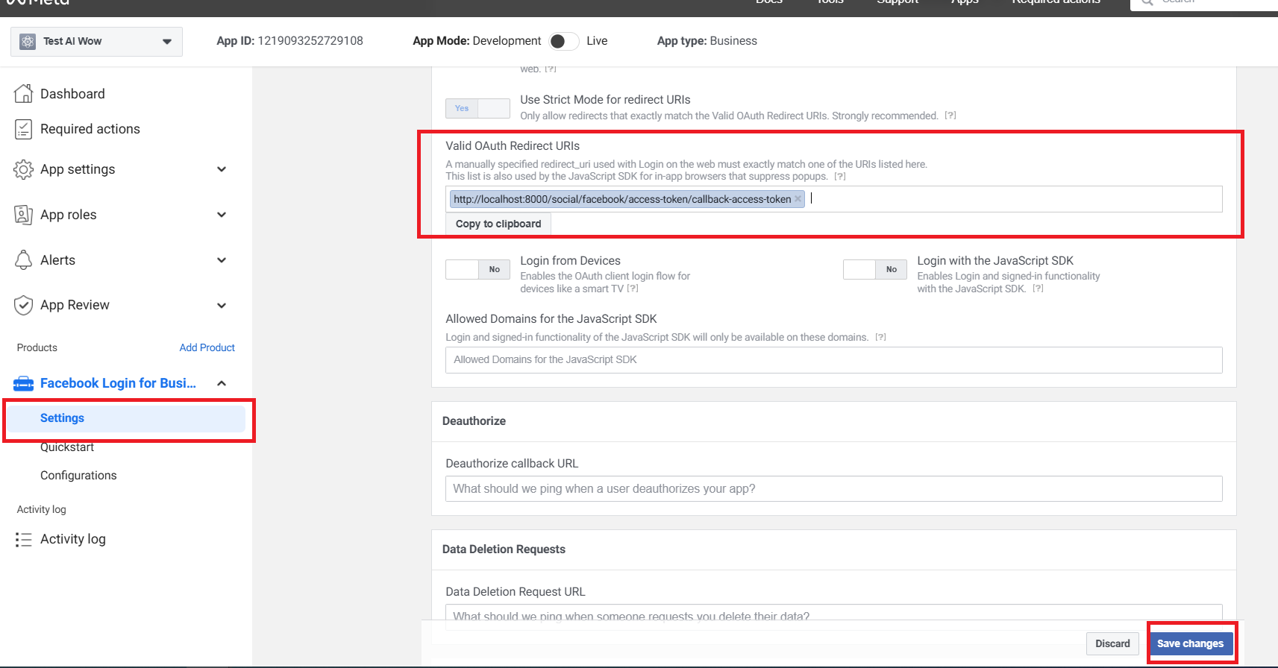
Task: Expand the App roles section
Action: click(222, 215)
